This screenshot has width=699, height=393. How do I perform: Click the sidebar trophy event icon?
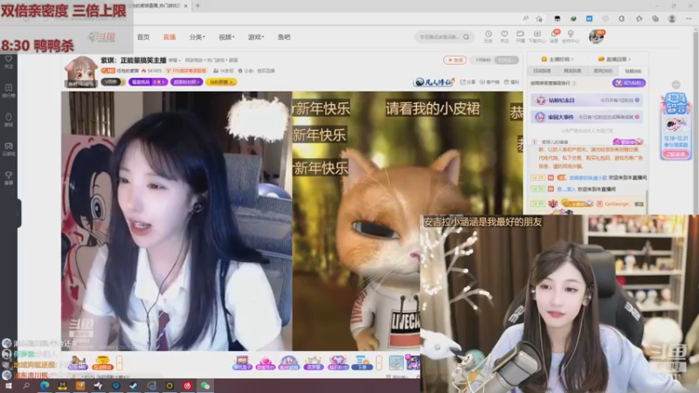(x=9, y=177)
